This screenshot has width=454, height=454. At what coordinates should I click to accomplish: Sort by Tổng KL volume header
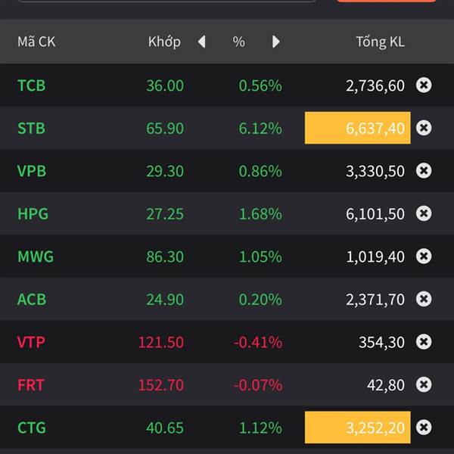pyautogui.click(x=380, y=42)
